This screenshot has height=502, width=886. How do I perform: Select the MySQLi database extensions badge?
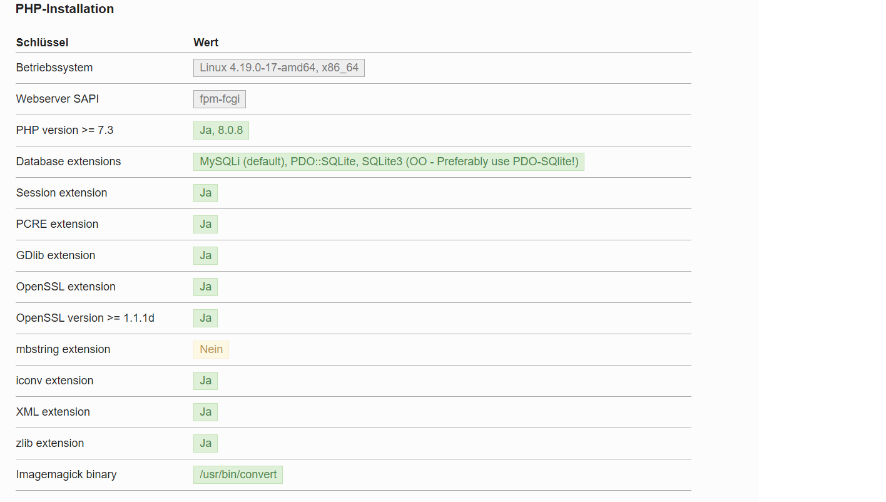point(389,161)
